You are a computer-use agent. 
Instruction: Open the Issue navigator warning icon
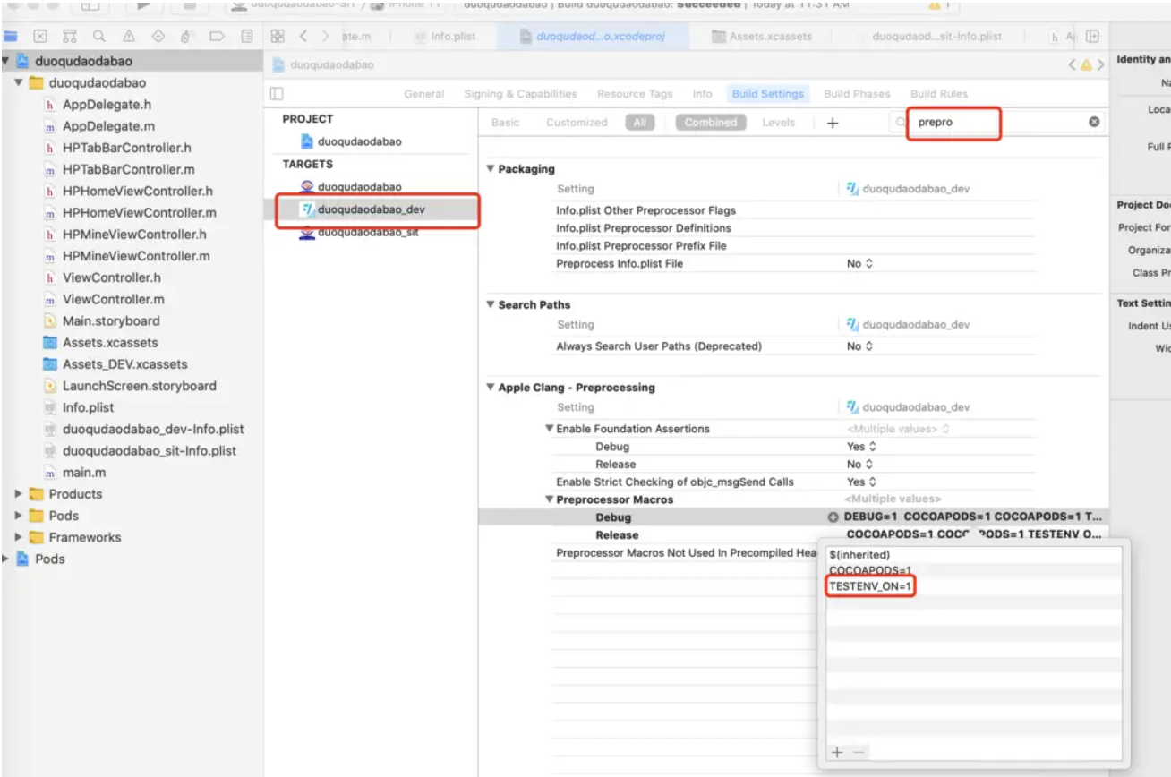(x=129, y=37)
